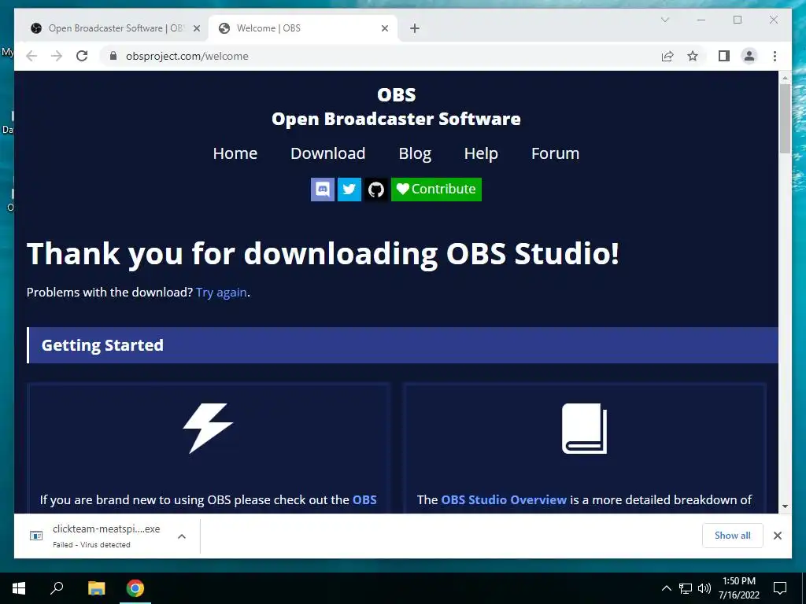The height and width of the screenshot is (604, 806).
Task: Open the Forum nav item
Action: coord(555,153)
